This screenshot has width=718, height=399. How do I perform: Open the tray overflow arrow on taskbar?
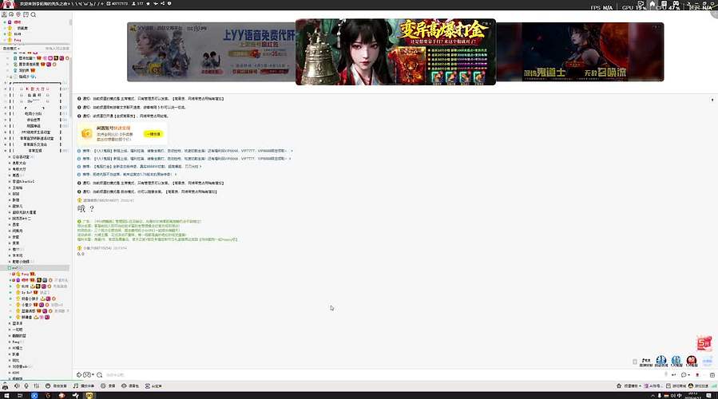[x=653, y=395]
